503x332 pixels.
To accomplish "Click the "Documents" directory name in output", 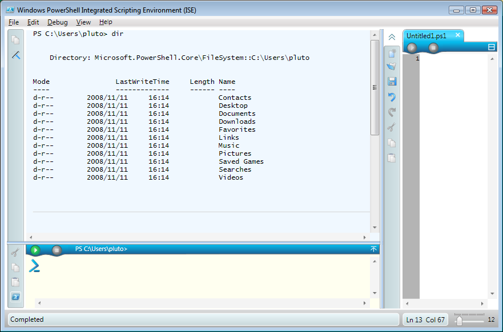I will (237, 114).
